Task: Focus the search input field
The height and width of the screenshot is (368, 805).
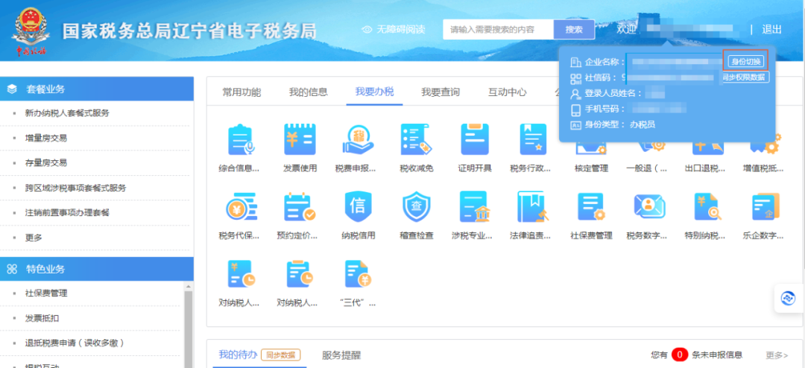Action: 498,30
